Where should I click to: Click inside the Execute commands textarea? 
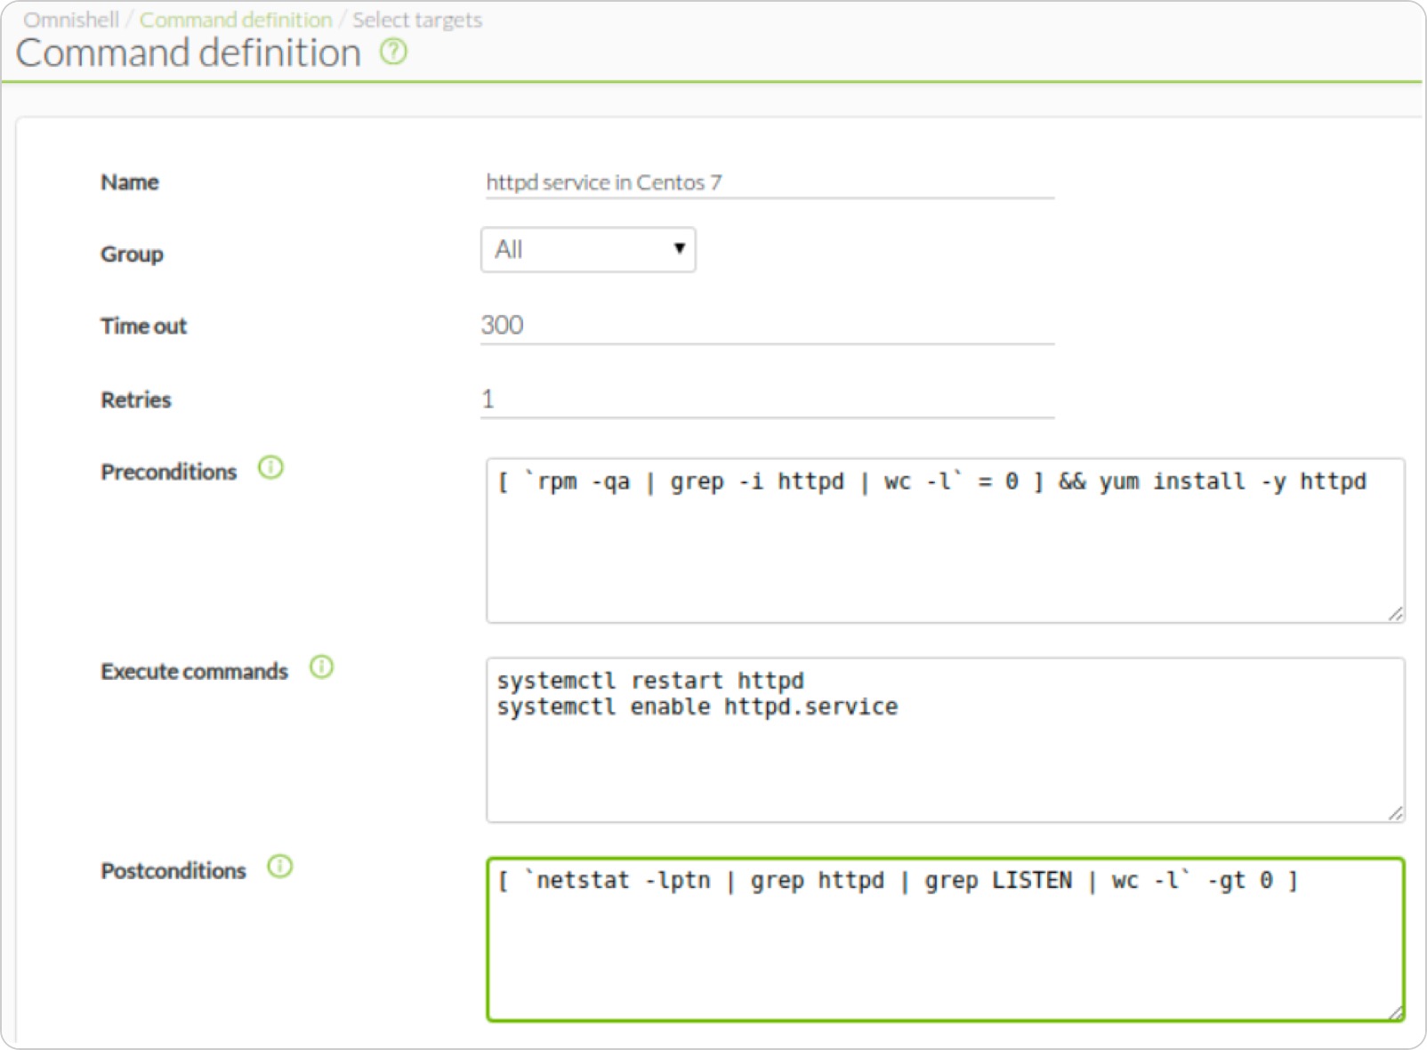click(x=945, y=739)
